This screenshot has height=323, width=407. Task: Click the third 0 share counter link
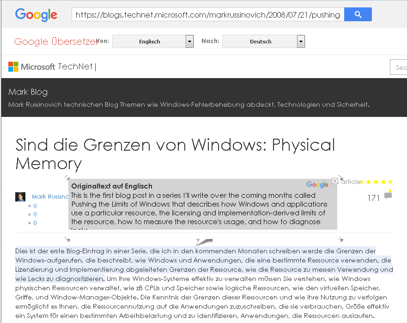tap(35, 223)
